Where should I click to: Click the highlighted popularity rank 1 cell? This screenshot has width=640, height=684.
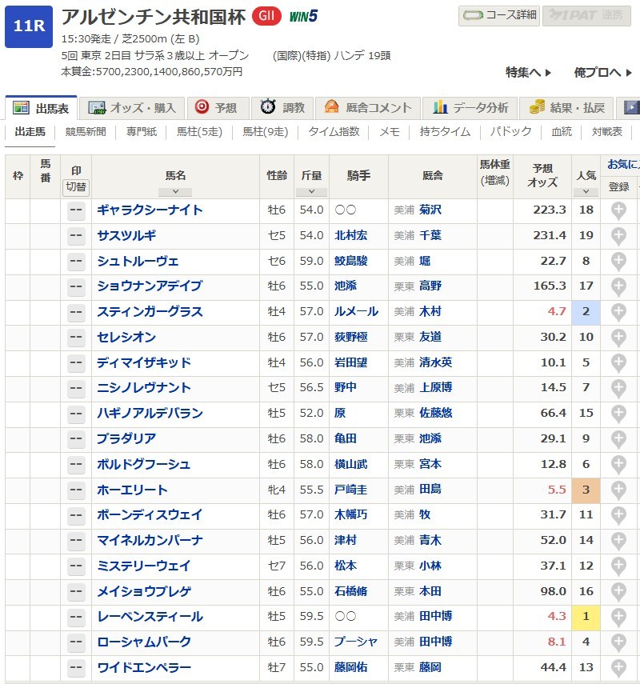point(586,617)
